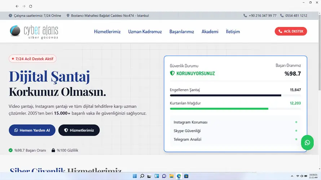Open File Explorer from the taskbar

pyautogui.click(x=171, y=176)
